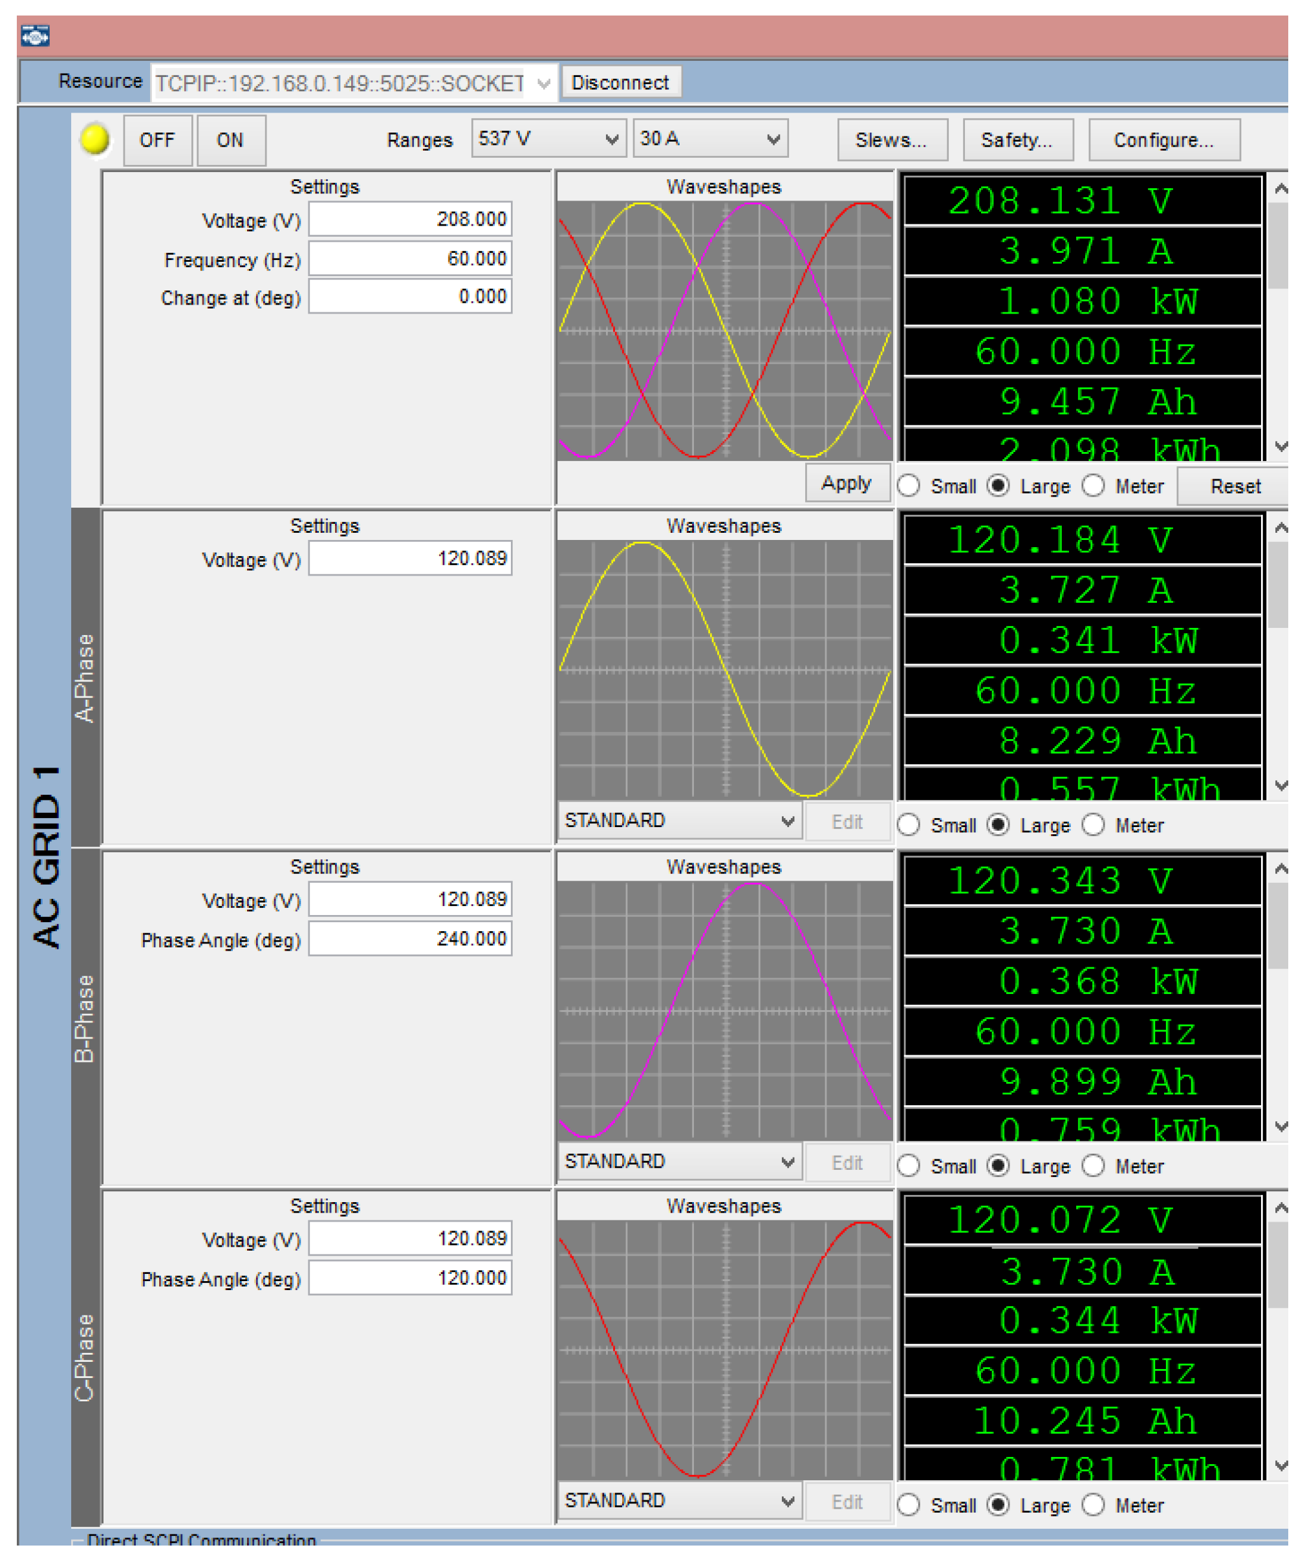Open the 30 A current range dropdown
The width and height of the screenshot is (1307, 1563).
pos(710,139)
